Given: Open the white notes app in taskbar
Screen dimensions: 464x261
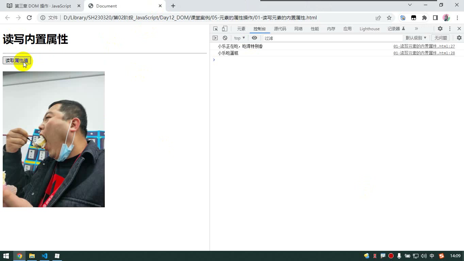Looking at the screenshot, I should [57, 256].
